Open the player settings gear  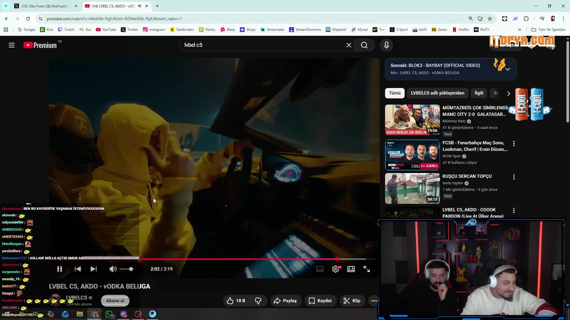click(x=336, y=269)
